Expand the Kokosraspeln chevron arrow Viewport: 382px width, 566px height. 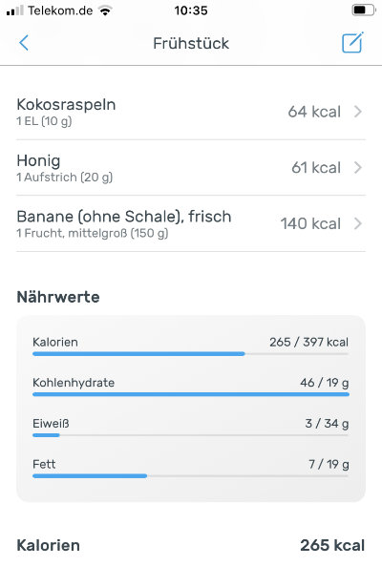click(358, 112)
